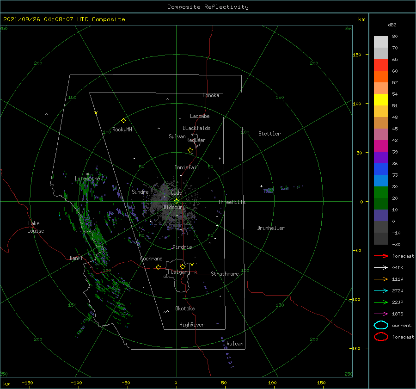Select the orange 60-57 dBZ color swatch
Viewport: 416px width, 389px height.
click(x=381, y=76)
